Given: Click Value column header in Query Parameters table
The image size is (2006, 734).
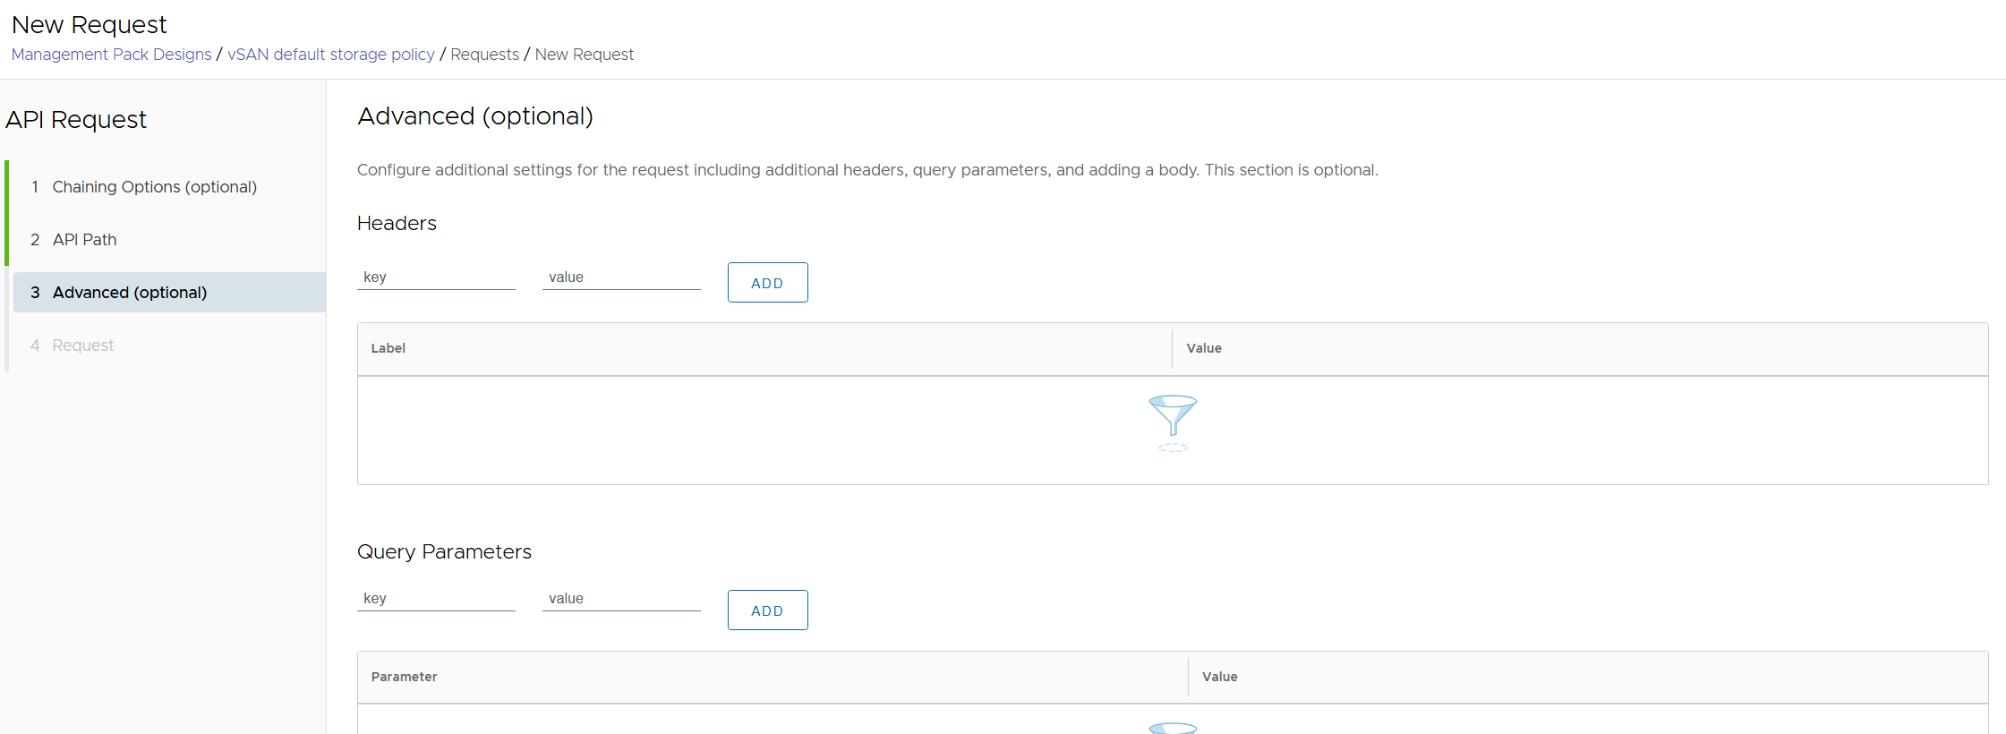Looking at the screenshot, I should pyautogui.click(x=1219, y=677).
